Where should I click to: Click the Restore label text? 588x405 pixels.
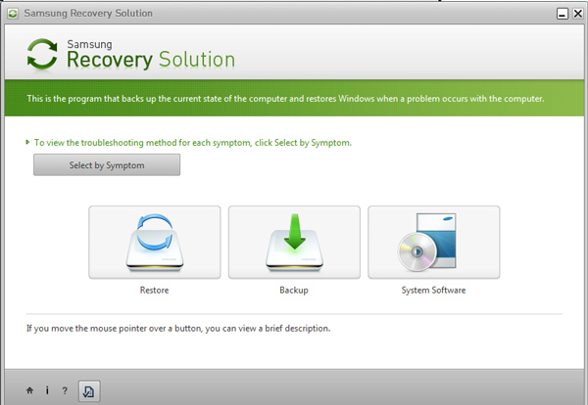tap(155, 291)
